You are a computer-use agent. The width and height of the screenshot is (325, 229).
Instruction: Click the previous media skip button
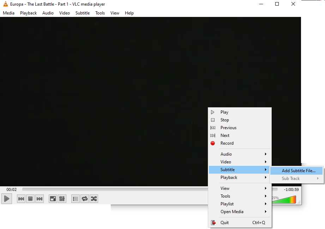21,199
